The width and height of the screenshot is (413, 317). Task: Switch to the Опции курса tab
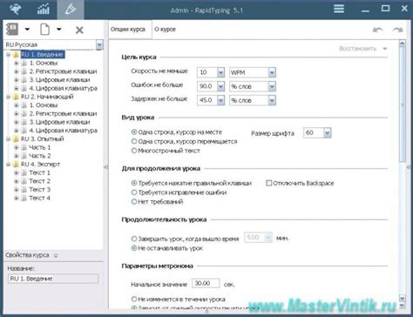coord(128,30)
